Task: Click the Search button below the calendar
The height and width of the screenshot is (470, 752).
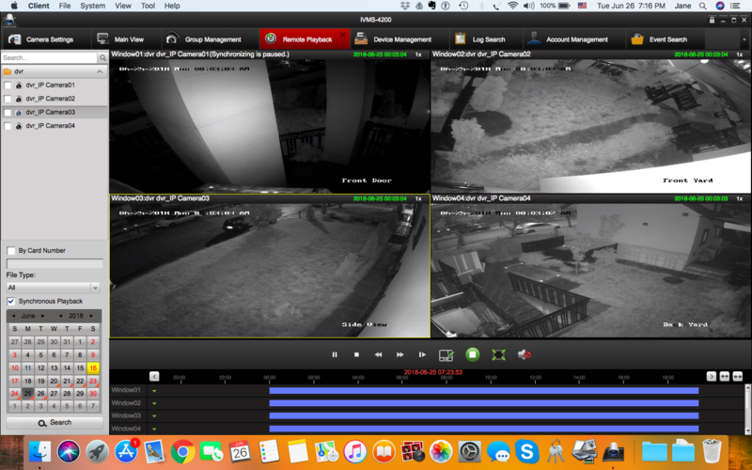Action: [55, 422]
